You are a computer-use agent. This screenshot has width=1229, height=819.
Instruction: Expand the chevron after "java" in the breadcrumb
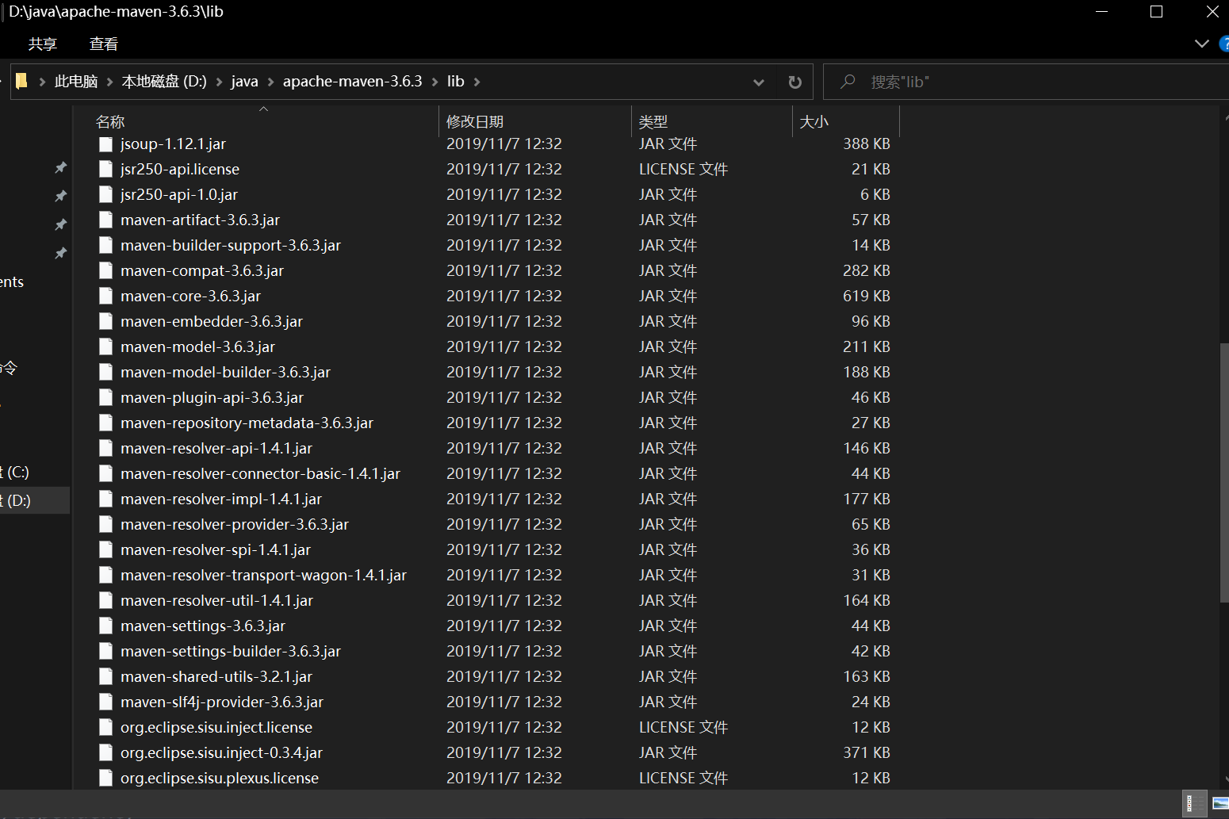(x=270, y=82)
